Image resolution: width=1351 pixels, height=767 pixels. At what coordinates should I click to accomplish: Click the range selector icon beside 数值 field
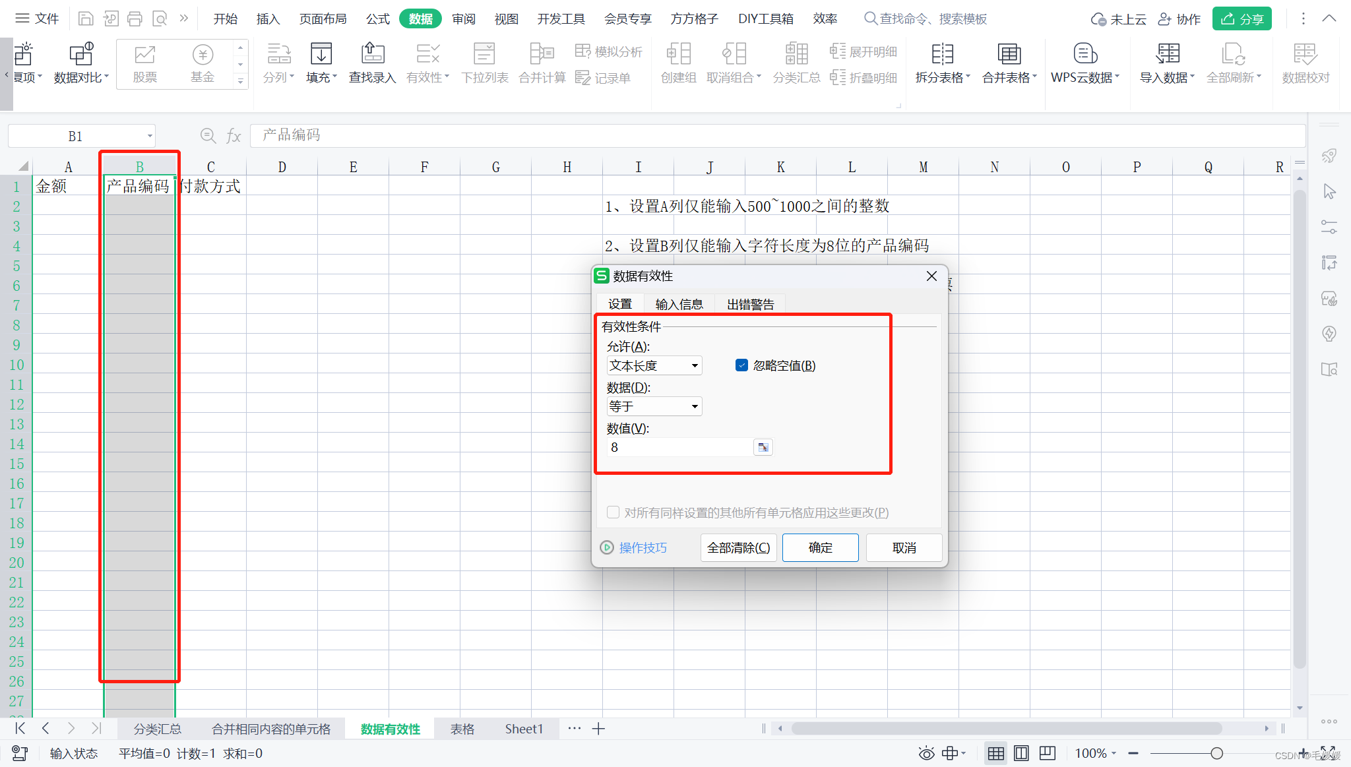[x=763, y=448]
